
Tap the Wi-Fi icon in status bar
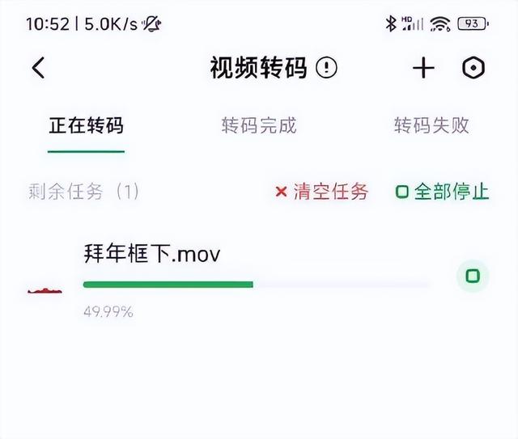[440, 23]
